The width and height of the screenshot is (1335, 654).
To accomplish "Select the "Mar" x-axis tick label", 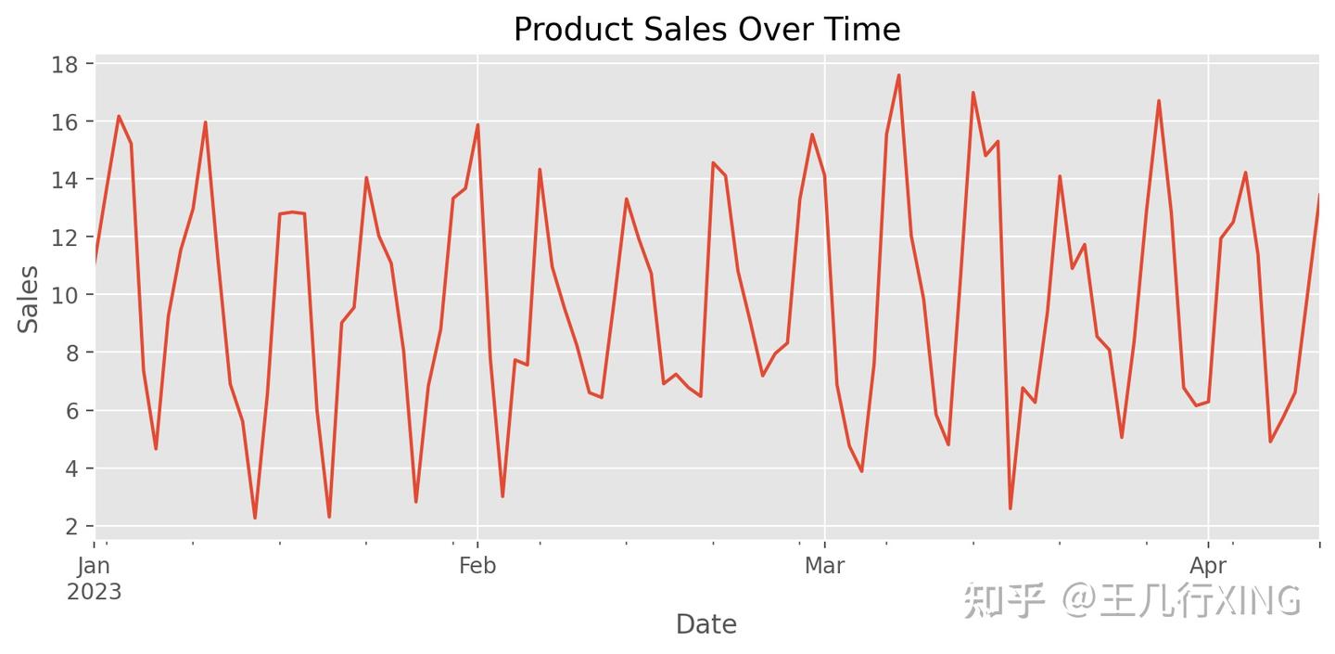I will [x=824, y=566].
